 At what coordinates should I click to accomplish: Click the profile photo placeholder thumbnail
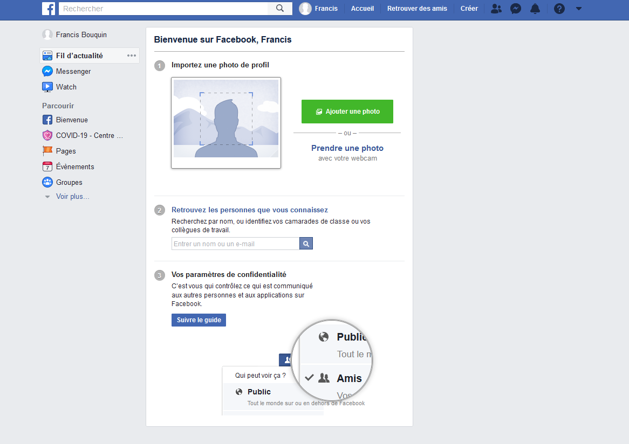point(226,123)
